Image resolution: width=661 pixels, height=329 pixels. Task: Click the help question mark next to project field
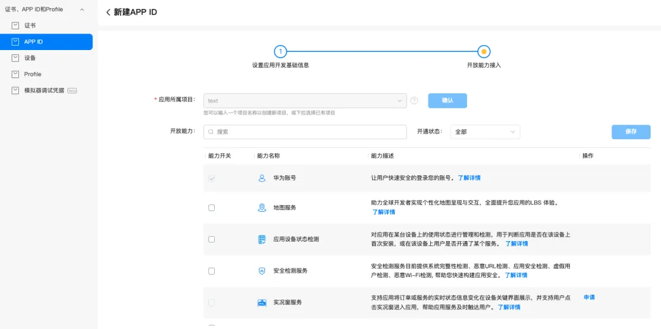point(414,101)
